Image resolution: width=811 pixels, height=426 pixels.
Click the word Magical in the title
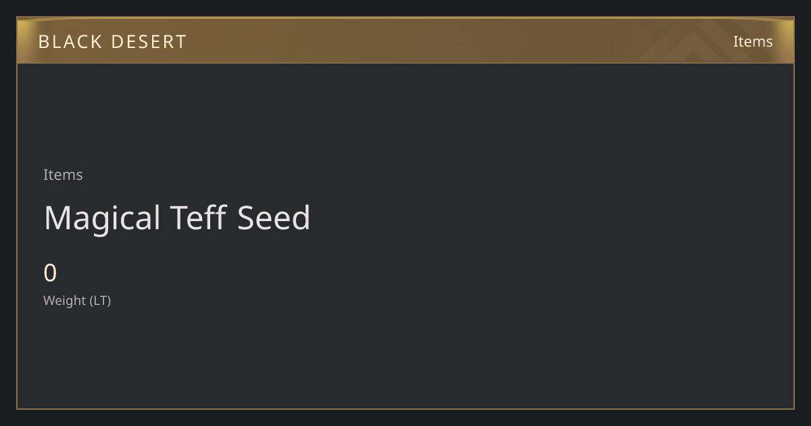(102, 218)
